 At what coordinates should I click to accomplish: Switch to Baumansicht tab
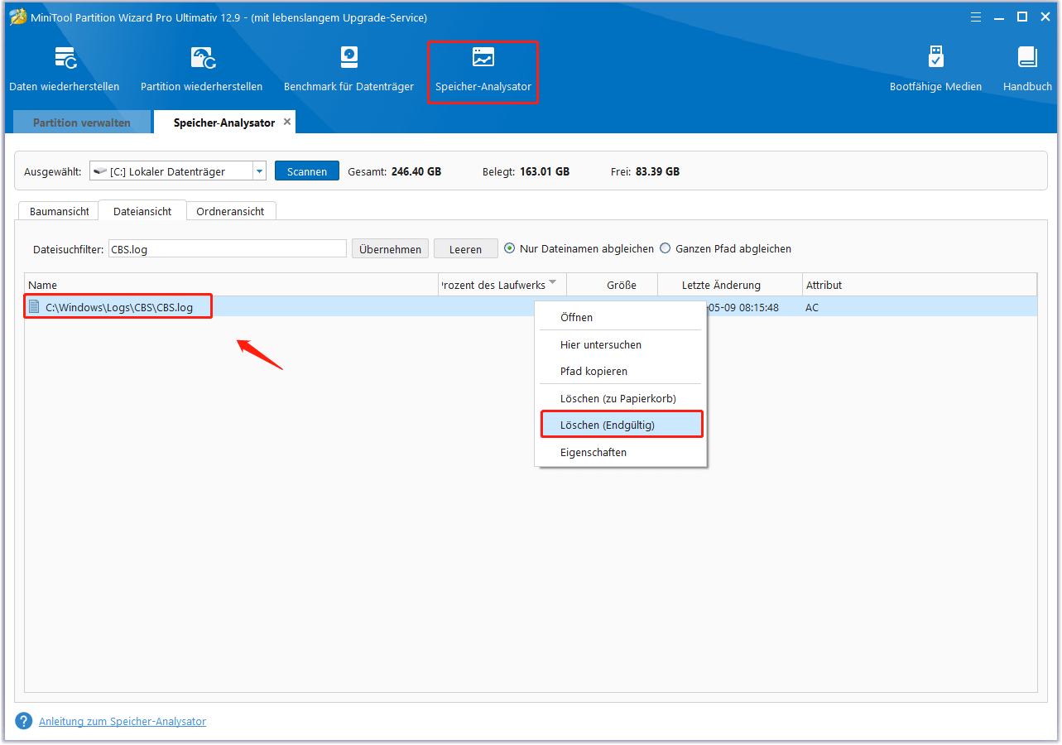[x=60, y=211]
